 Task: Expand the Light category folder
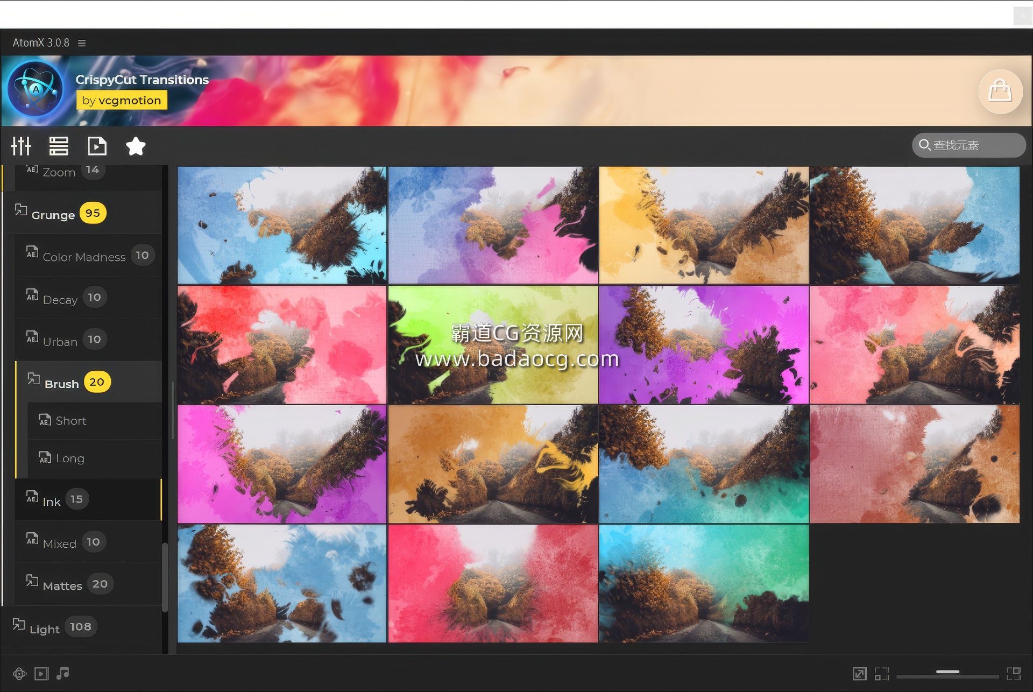pos(82,627)
